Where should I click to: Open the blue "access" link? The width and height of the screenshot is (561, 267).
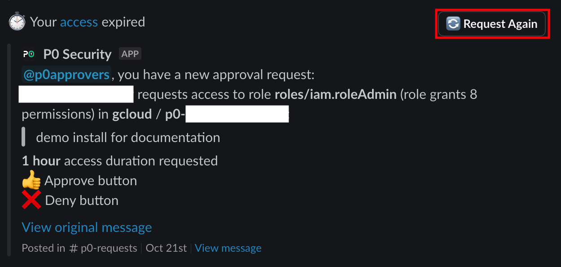coord(79,22)
